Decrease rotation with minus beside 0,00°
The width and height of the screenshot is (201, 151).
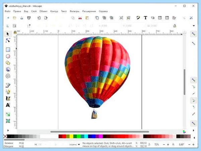(189, 145)
